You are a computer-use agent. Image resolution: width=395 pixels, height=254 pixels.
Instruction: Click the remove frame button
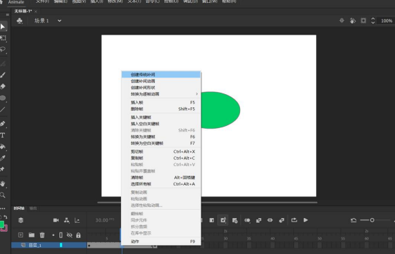tap(235, 221)
